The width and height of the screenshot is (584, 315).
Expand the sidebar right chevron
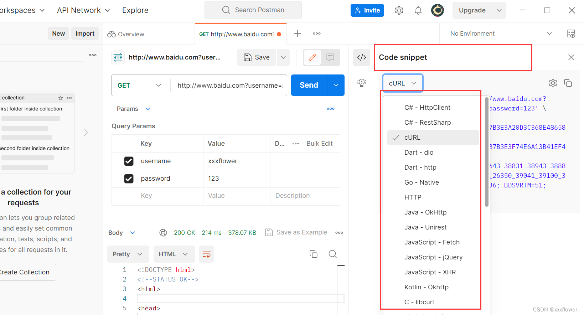click(x=86, y=132)
